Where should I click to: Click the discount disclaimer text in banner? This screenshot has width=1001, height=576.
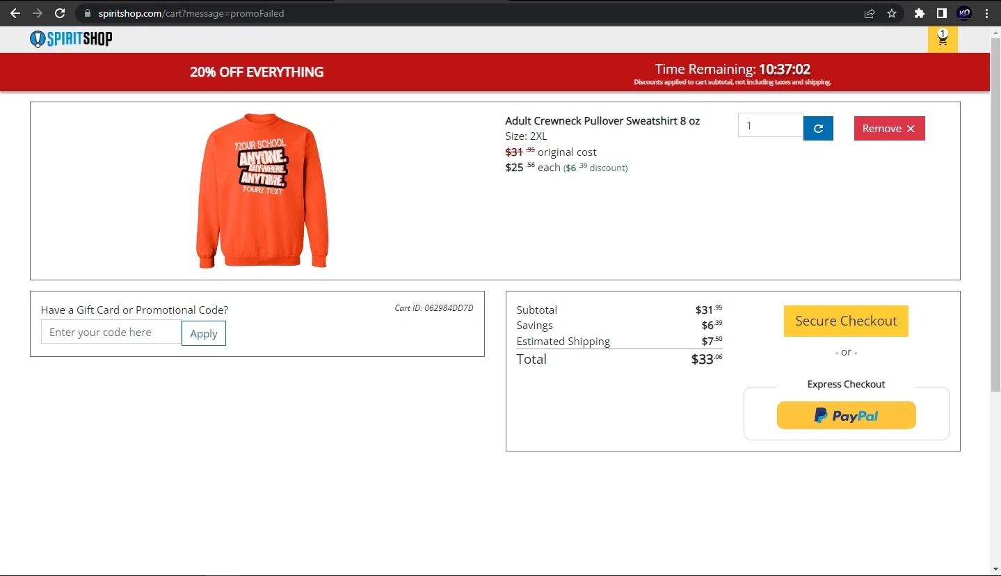point(732,82)
